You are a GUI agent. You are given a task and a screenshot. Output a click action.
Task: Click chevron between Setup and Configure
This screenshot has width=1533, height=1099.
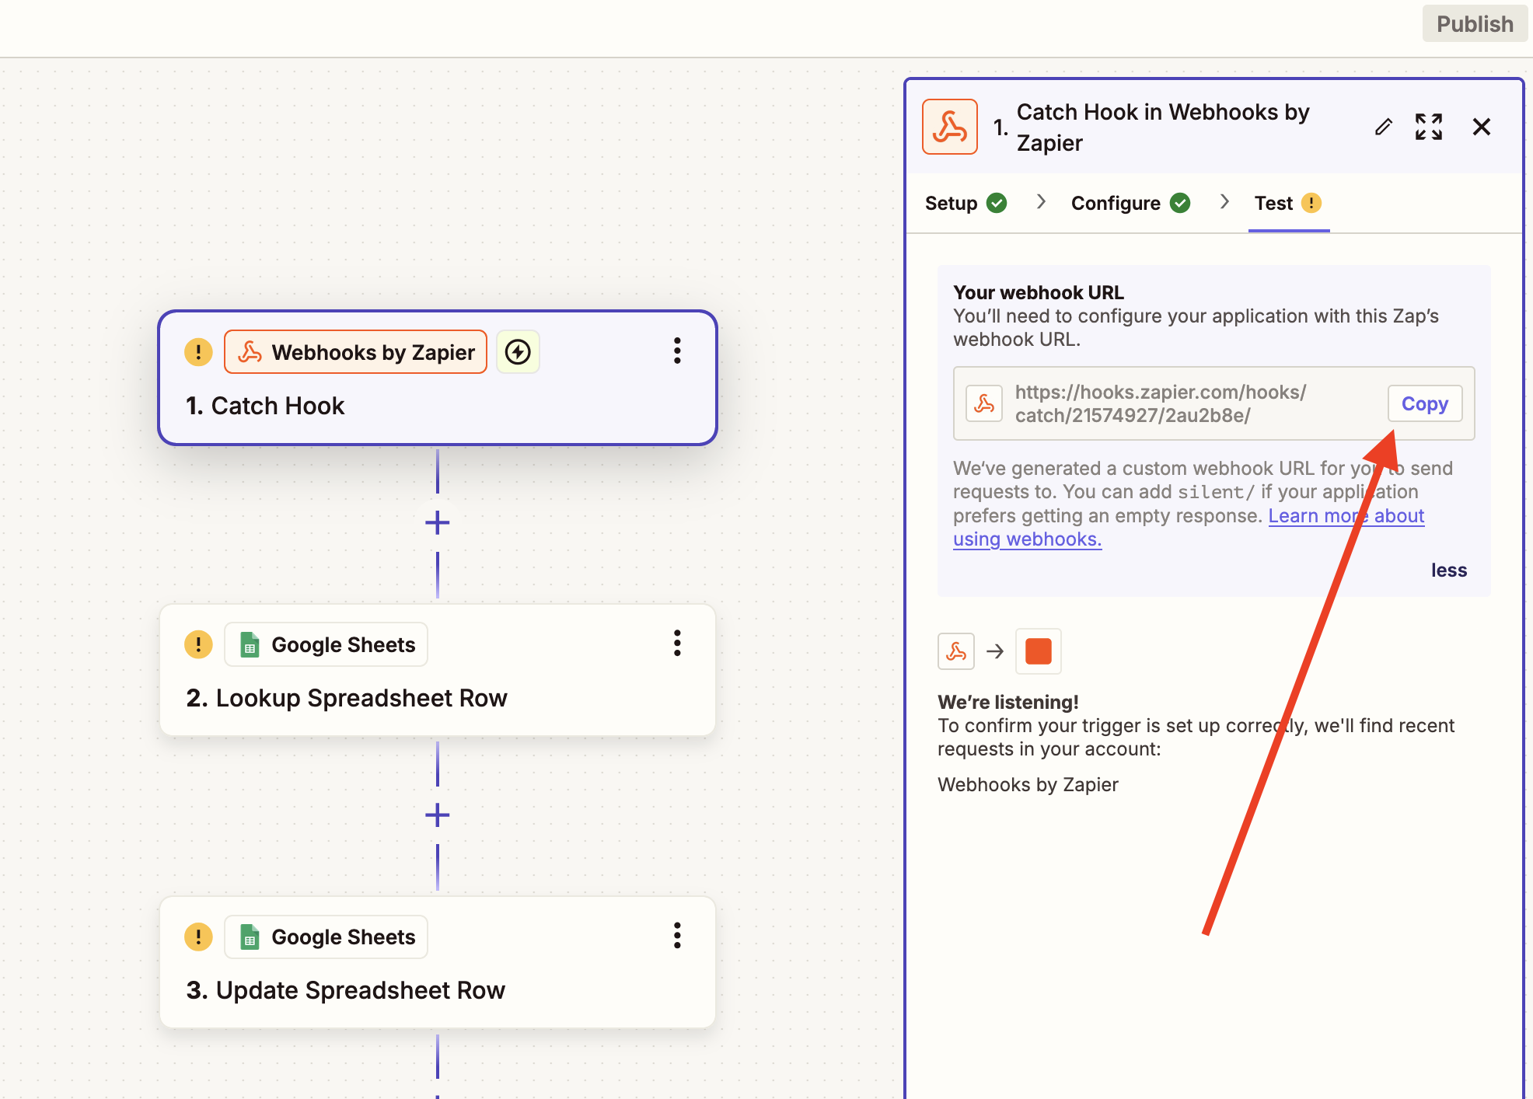(x=1041, y=202)
